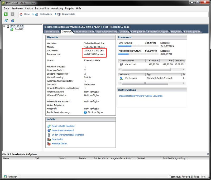Click the datastore1 disk icon
The image size is (211, 180).
[121, 64]
